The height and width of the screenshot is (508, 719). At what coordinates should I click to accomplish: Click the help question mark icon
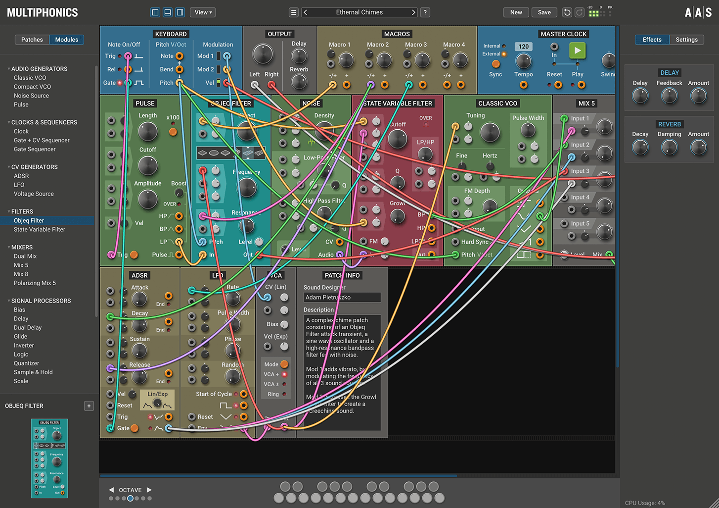(x=425, y=12)
